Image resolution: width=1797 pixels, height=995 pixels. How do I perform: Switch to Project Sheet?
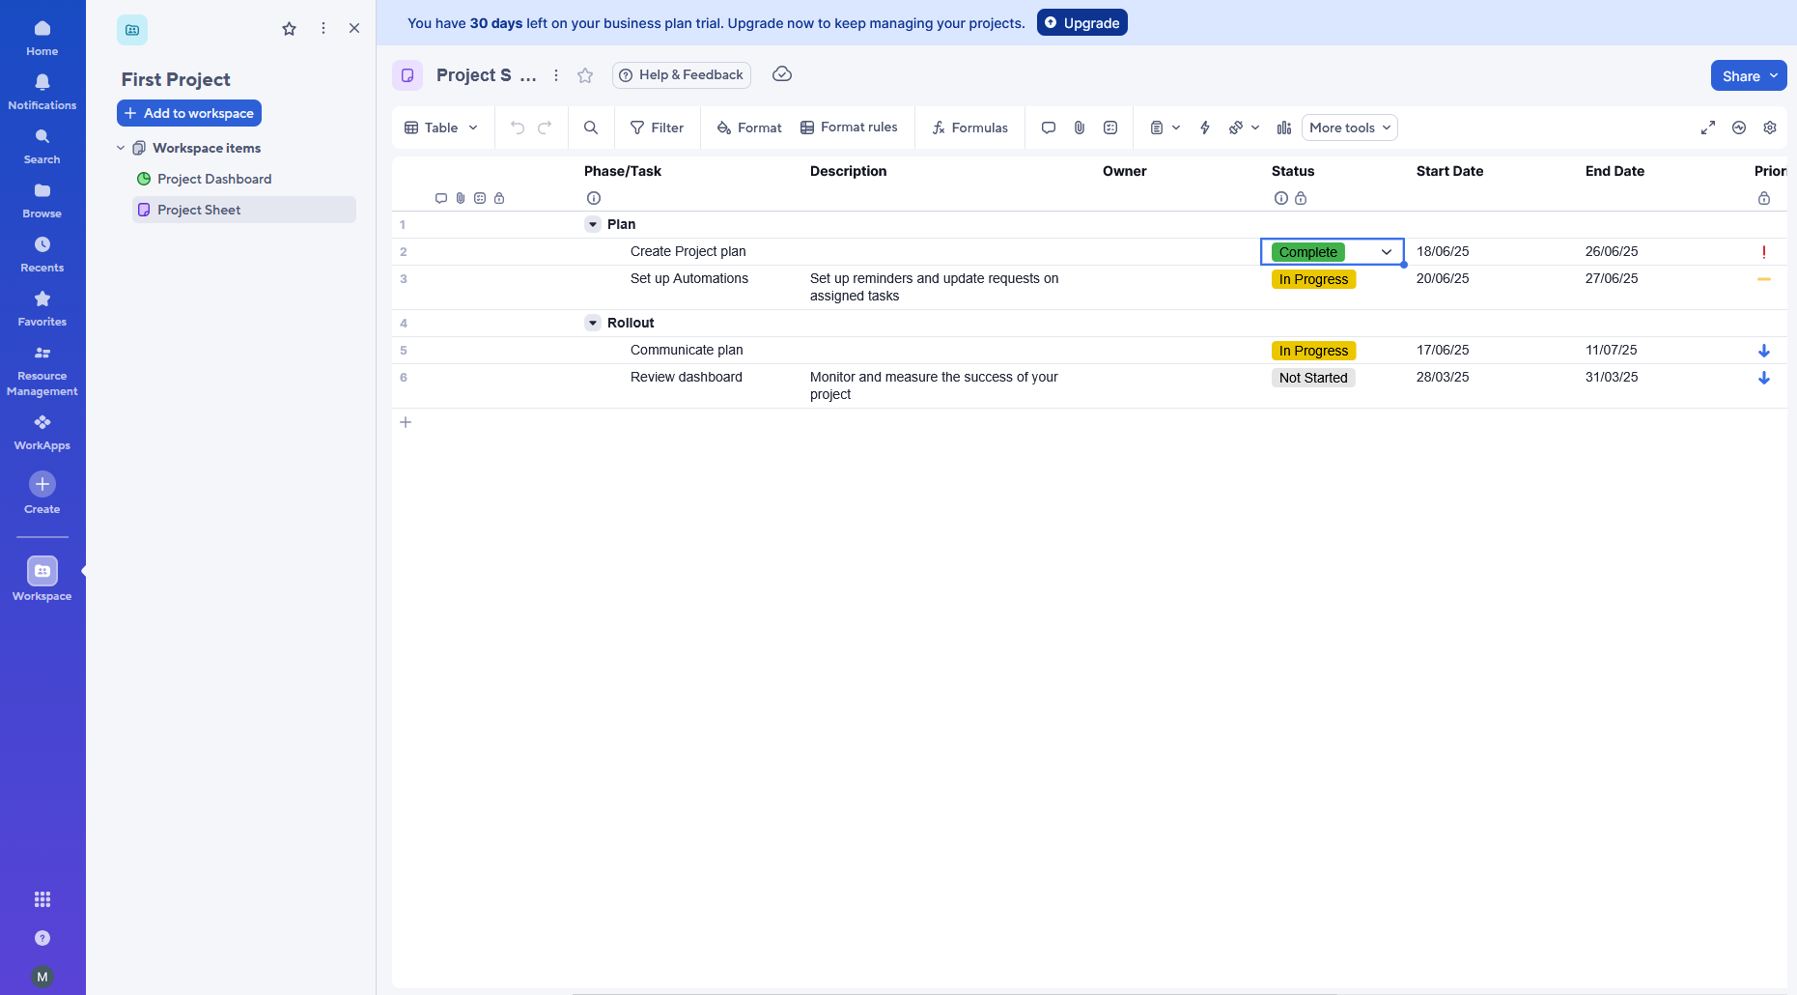pos(199,209)
